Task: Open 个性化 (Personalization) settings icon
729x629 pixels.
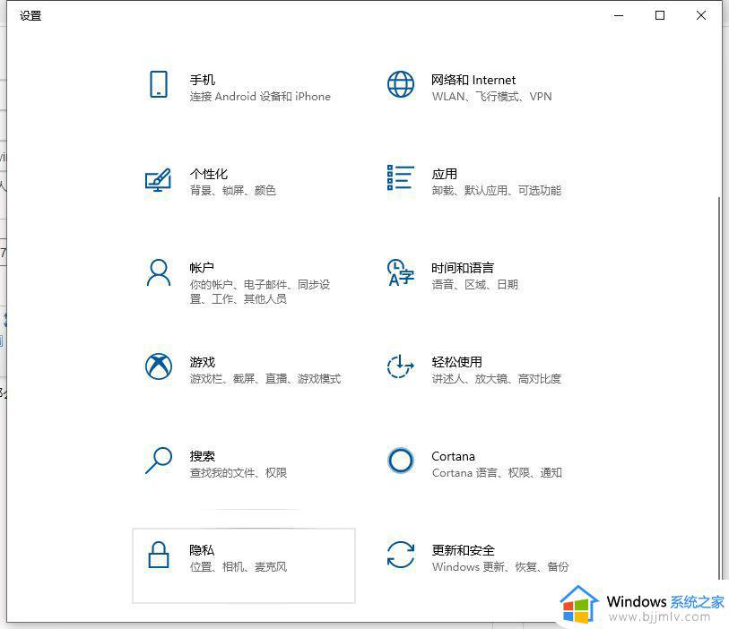Action: 159,179
